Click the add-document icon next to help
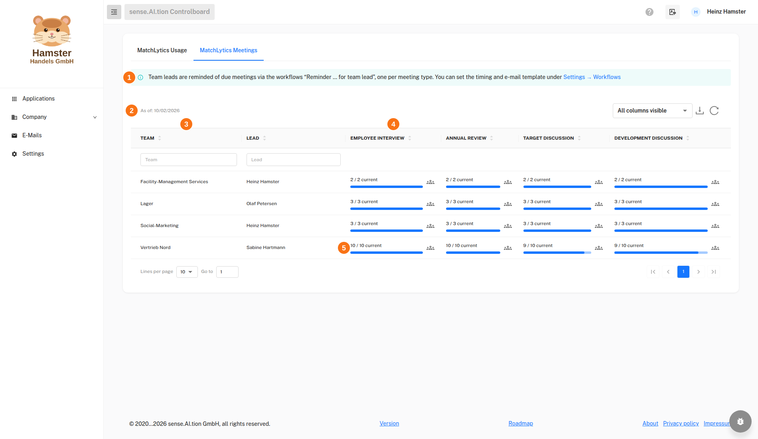This screenshot has height=439, width=758. (x=673, y=12)
